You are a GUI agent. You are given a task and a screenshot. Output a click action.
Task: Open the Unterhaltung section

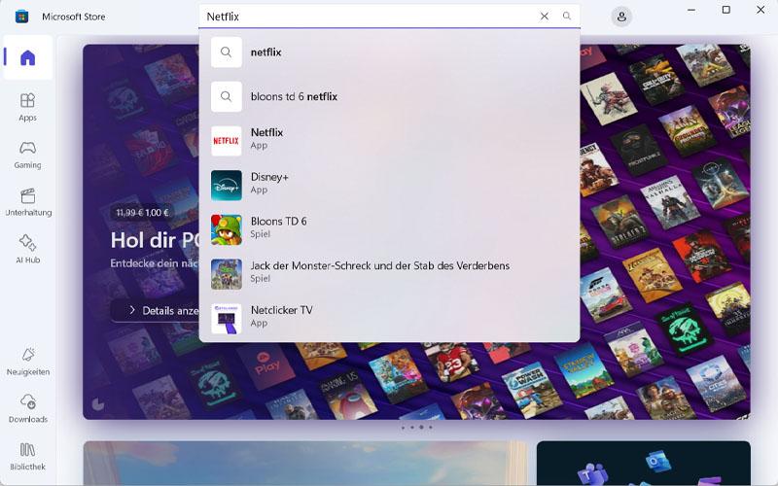(x=28, y=202)
